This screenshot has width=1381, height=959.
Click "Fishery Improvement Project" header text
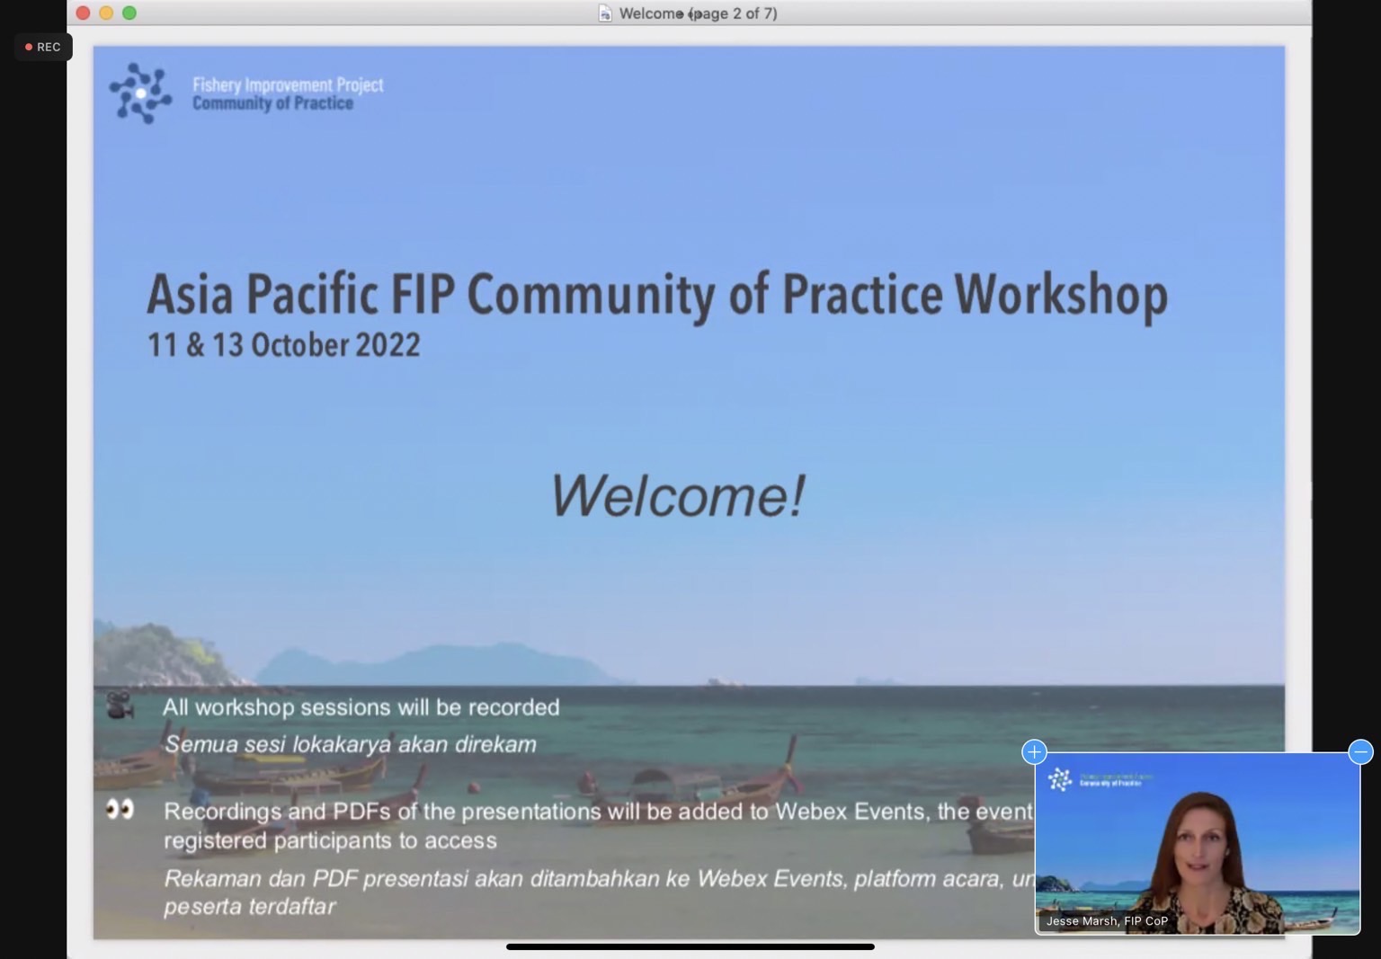click(288, 84)
